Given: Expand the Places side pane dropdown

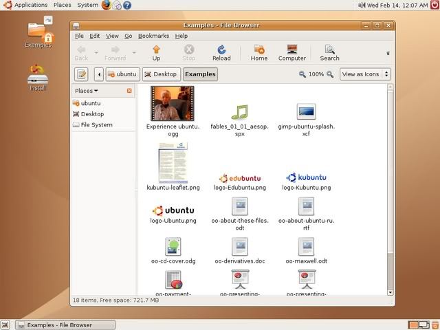Looking at the screenshot, I should 87,91.
